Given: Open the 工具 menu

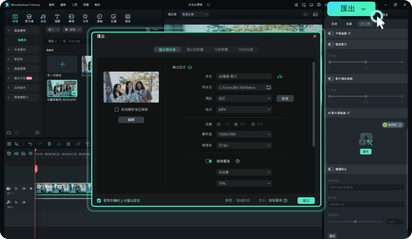Looking at the screenshot, I should 75,5.
